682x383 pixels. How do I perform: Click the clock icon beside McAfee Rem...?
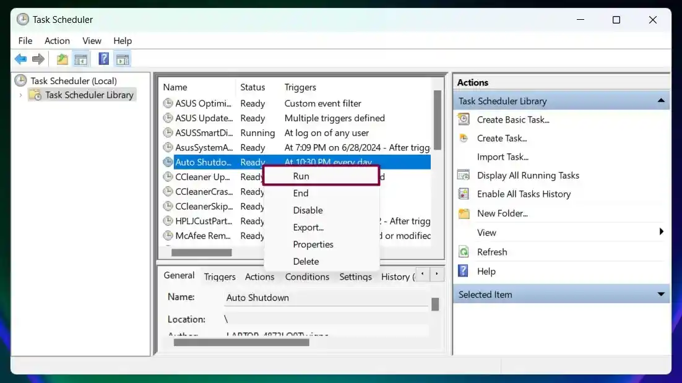pos(168,236)
